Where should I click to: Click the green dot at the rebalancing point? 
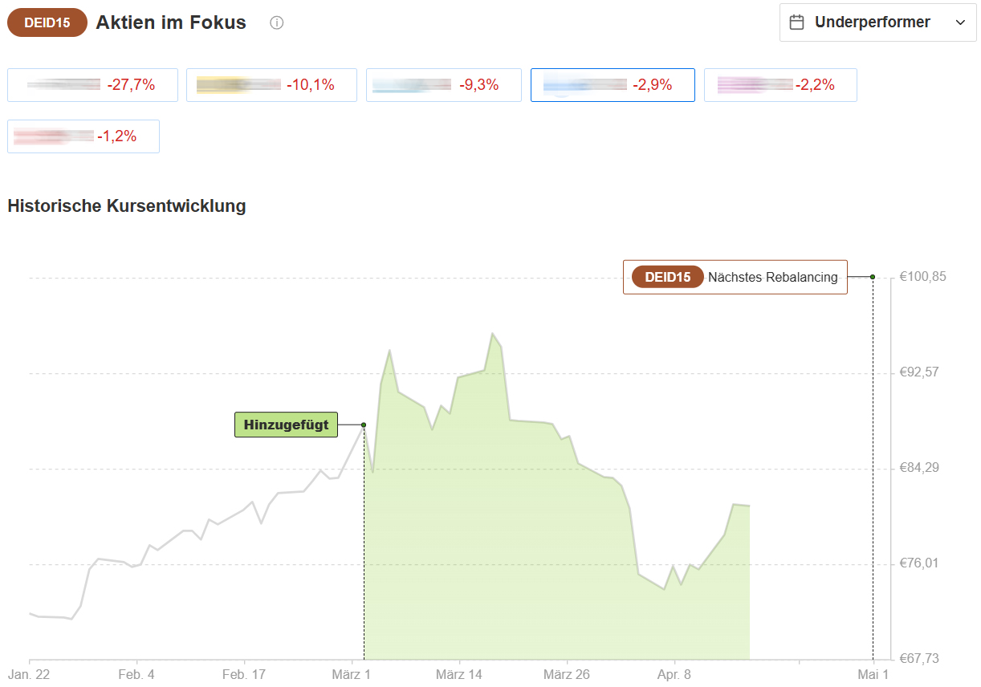click(873, 277)
